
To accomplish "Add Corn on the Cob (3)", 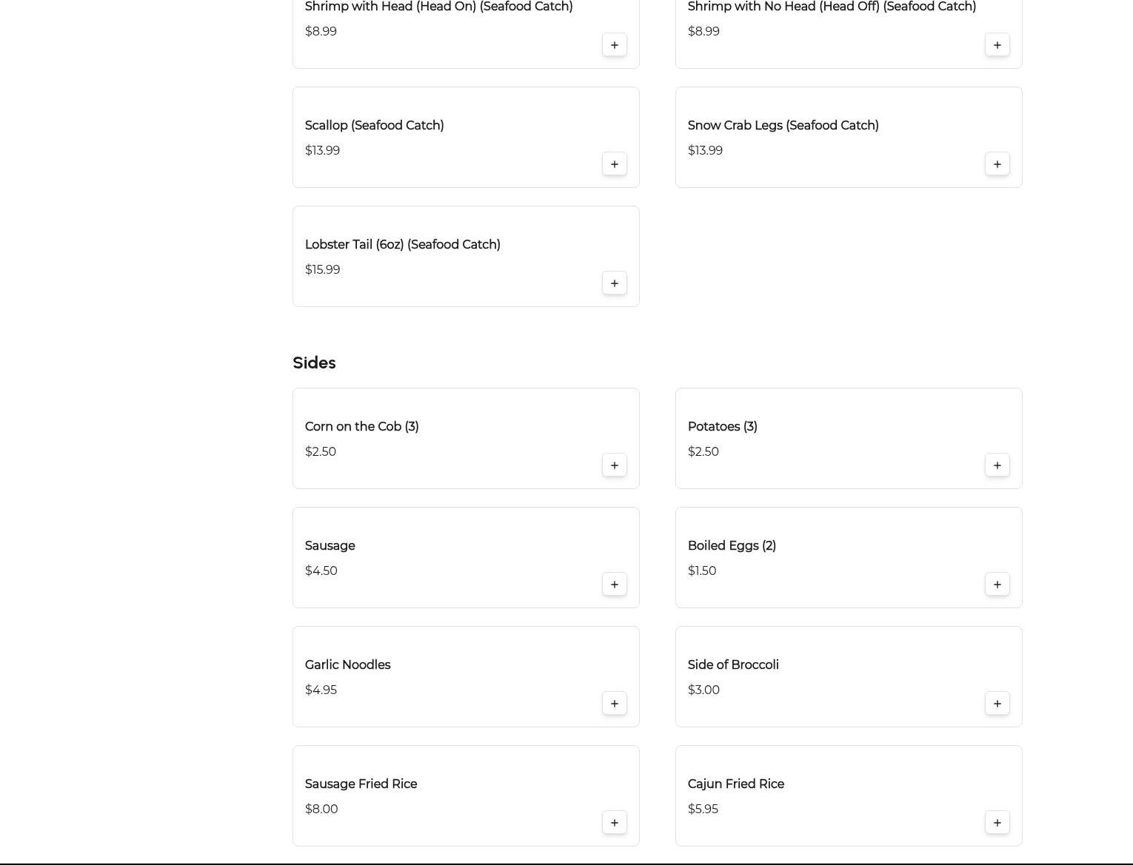I will click(614, 465).
